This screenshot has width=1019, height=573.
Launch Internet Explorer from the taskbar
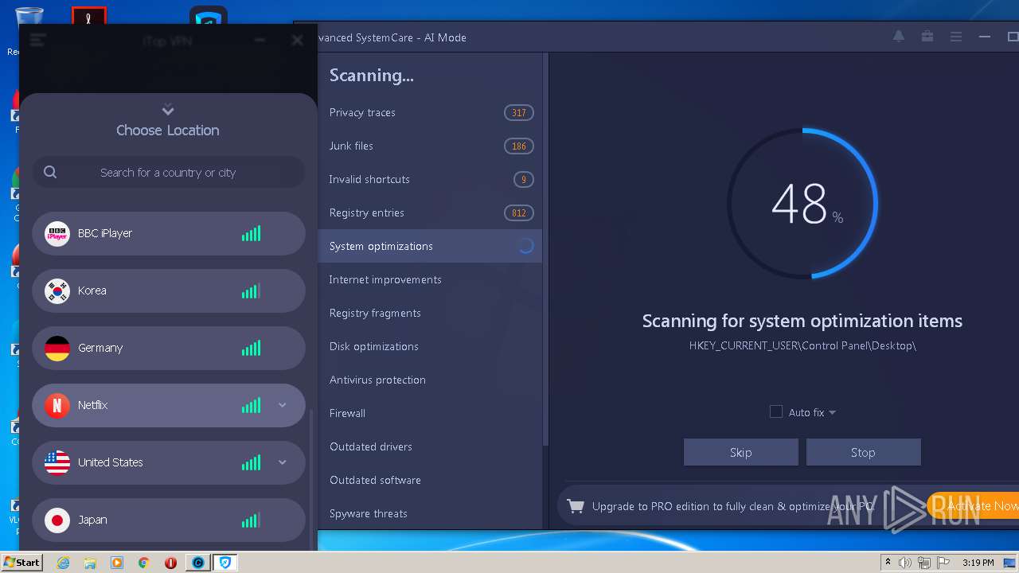(63, 563)
